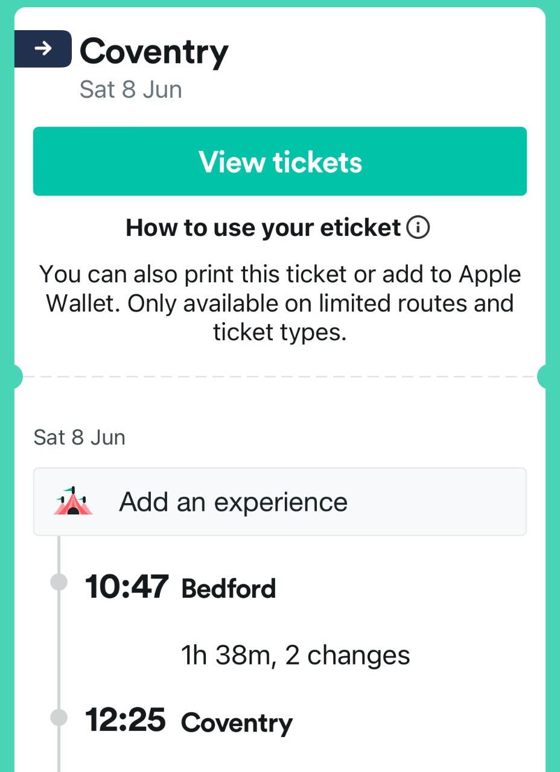Tap the Add an experience row
560x772 pixels.
tap(280, 502)
